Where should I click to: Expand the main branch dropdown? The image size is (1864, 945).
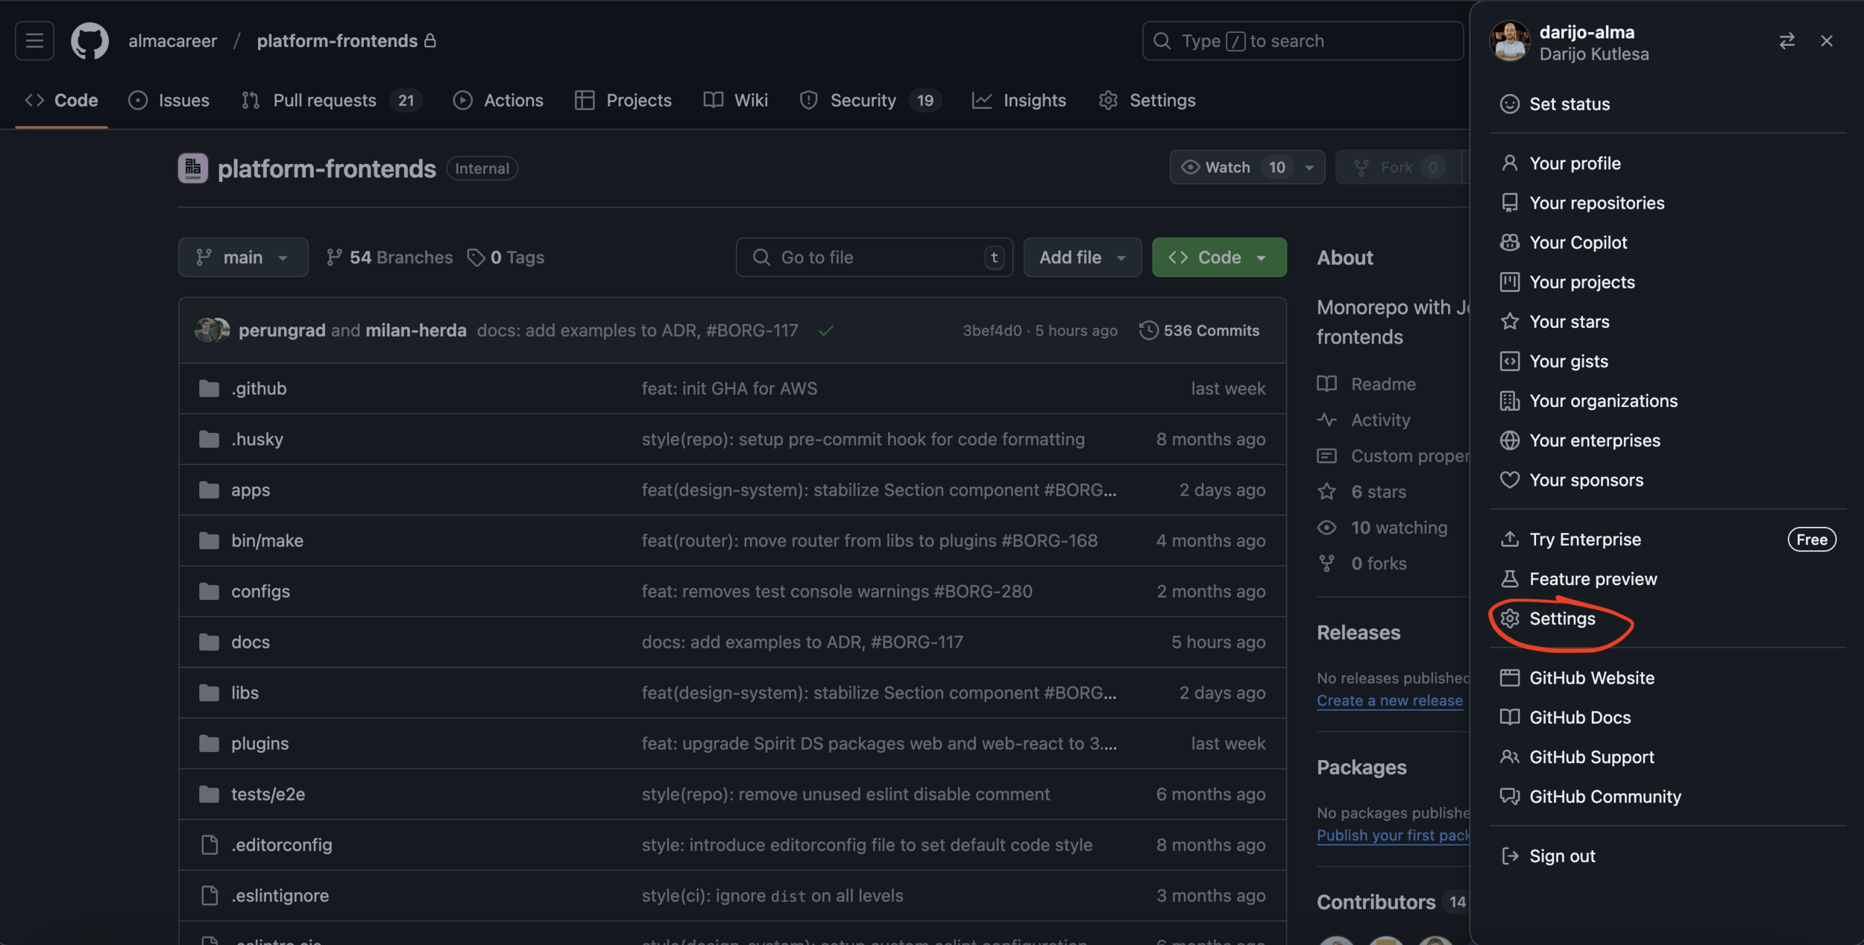[243, 258]
